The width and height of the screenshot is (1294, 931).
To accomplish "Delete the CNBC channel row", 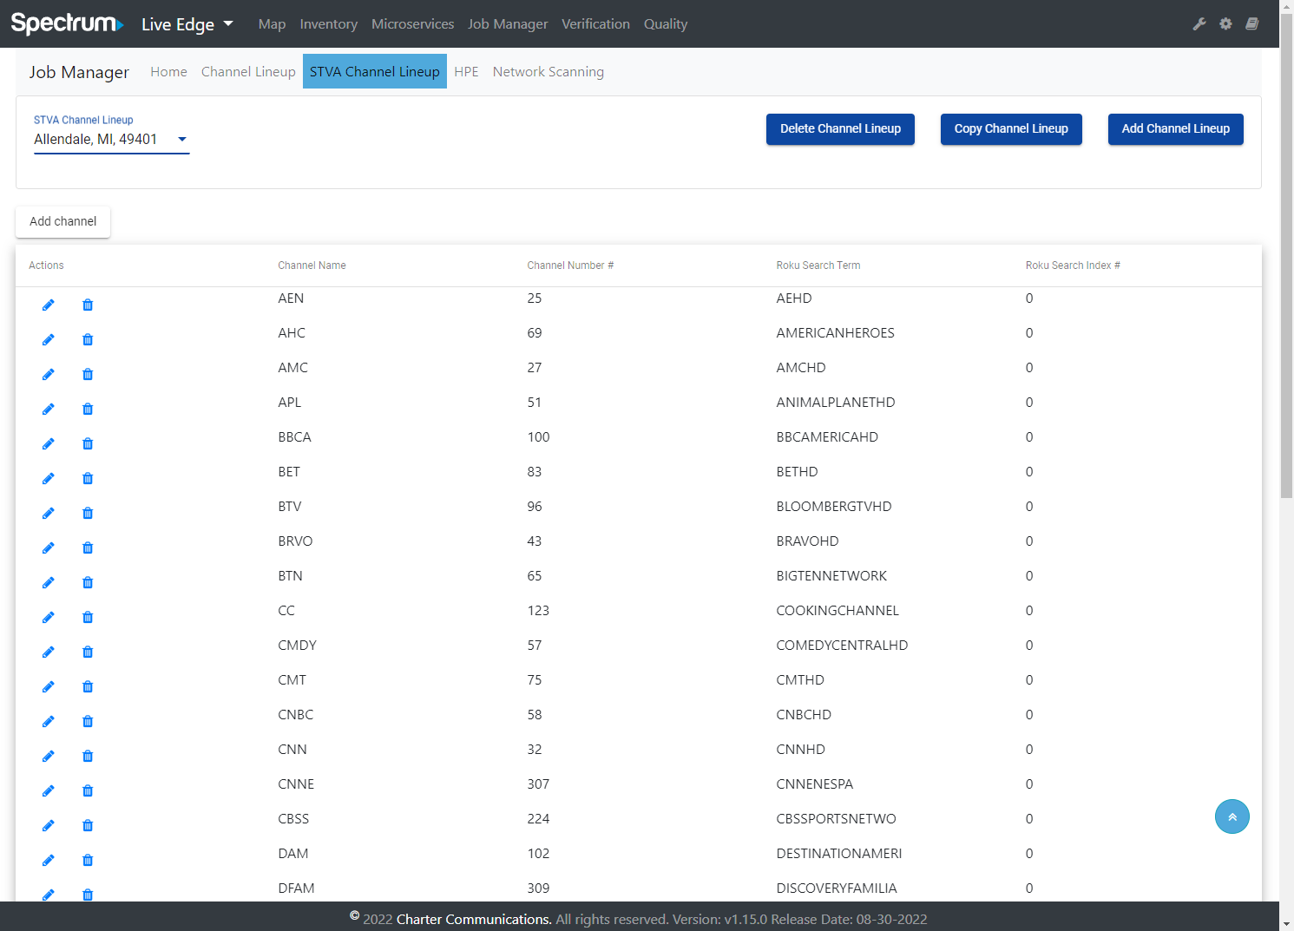I will pyautogui.click(x=88, y=721).
